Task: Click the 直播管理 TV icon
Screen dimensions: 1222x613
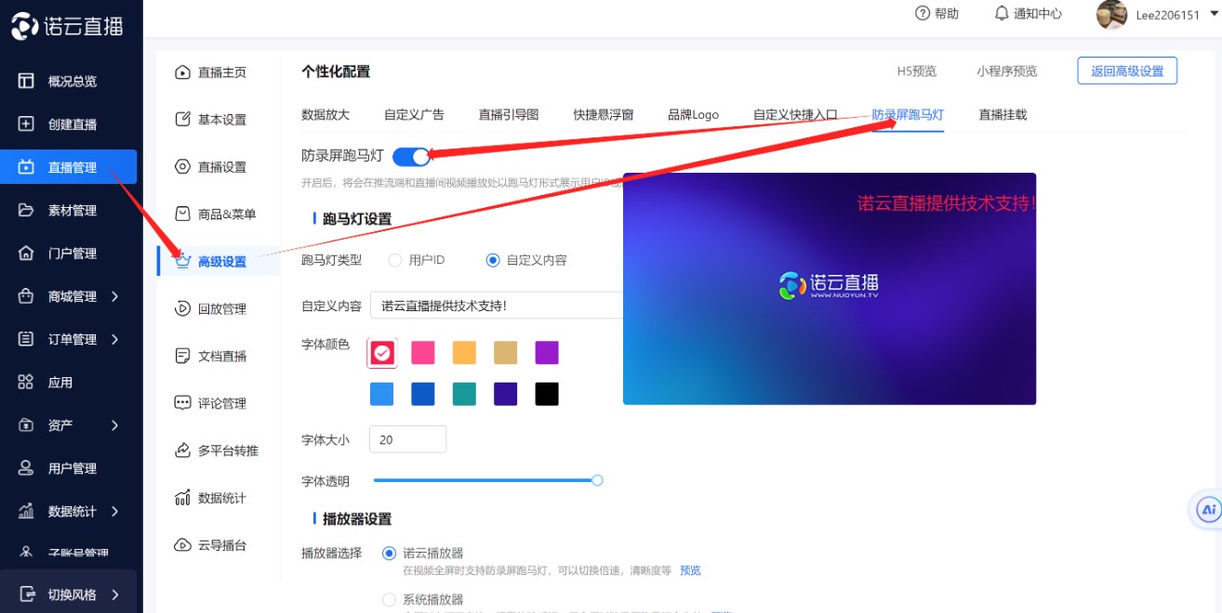Action: point(26,167)
